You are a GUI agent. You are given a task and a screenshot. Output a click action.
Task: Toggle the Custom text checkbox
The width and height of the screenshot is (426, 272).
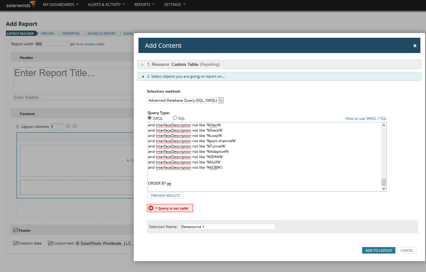pos(50,243)
